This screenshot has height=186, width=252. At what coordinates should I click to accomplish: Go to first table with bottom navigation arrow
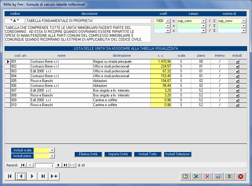tap(10, 176)
